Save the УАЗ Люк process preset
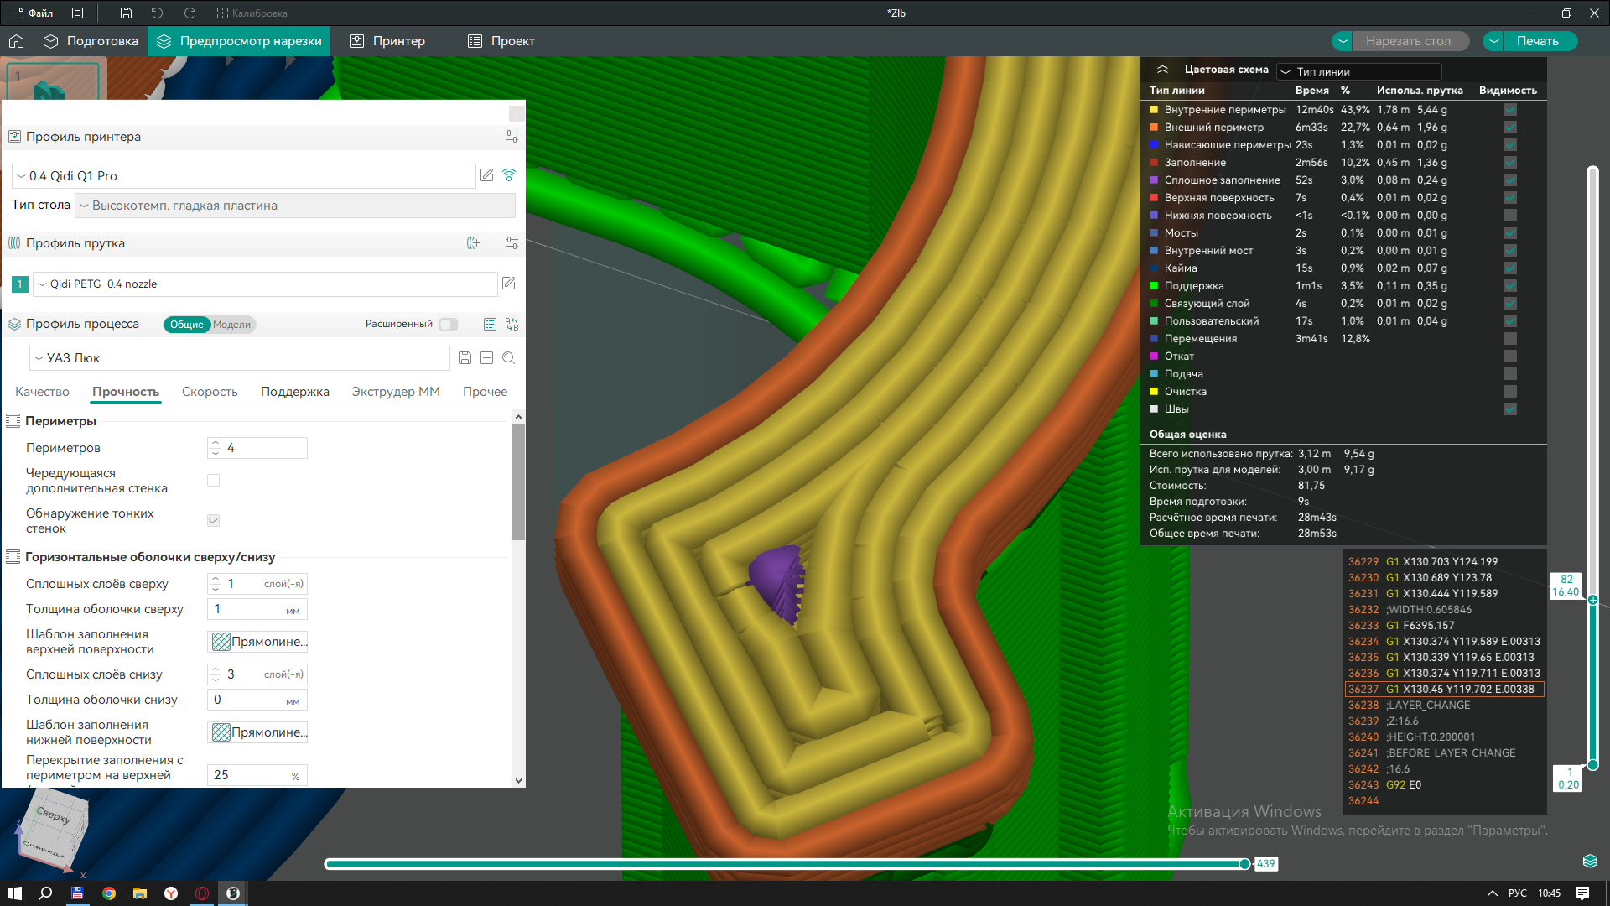The width and height of the screenshot is (1610, 906). point(465,358)
